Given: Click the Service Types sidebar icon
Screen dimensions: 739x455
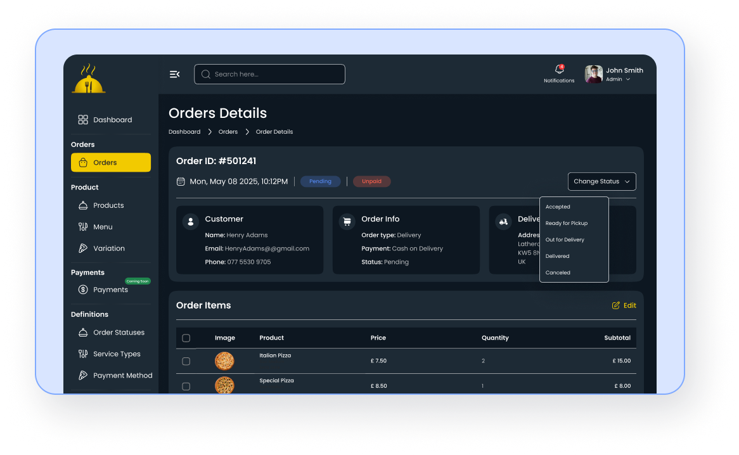Looking at the screenshot, I should 83,354.
